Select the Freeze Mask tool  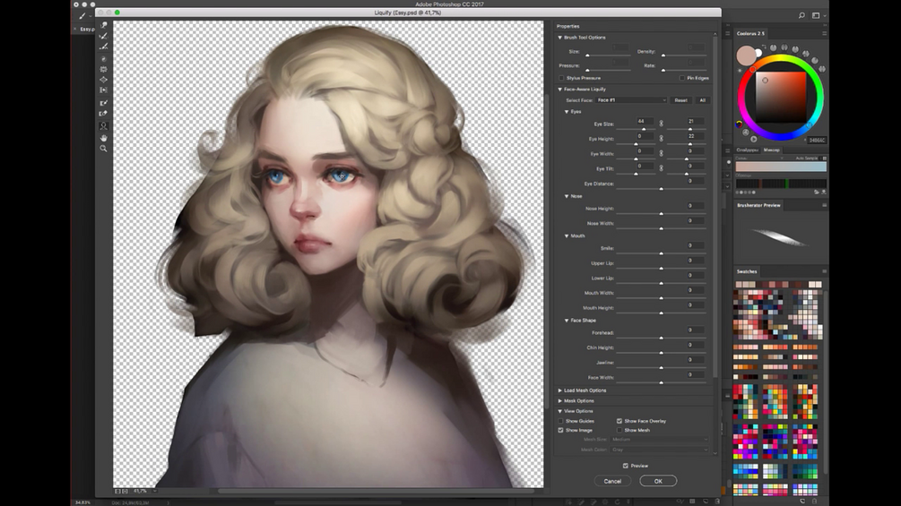(103, 103)
